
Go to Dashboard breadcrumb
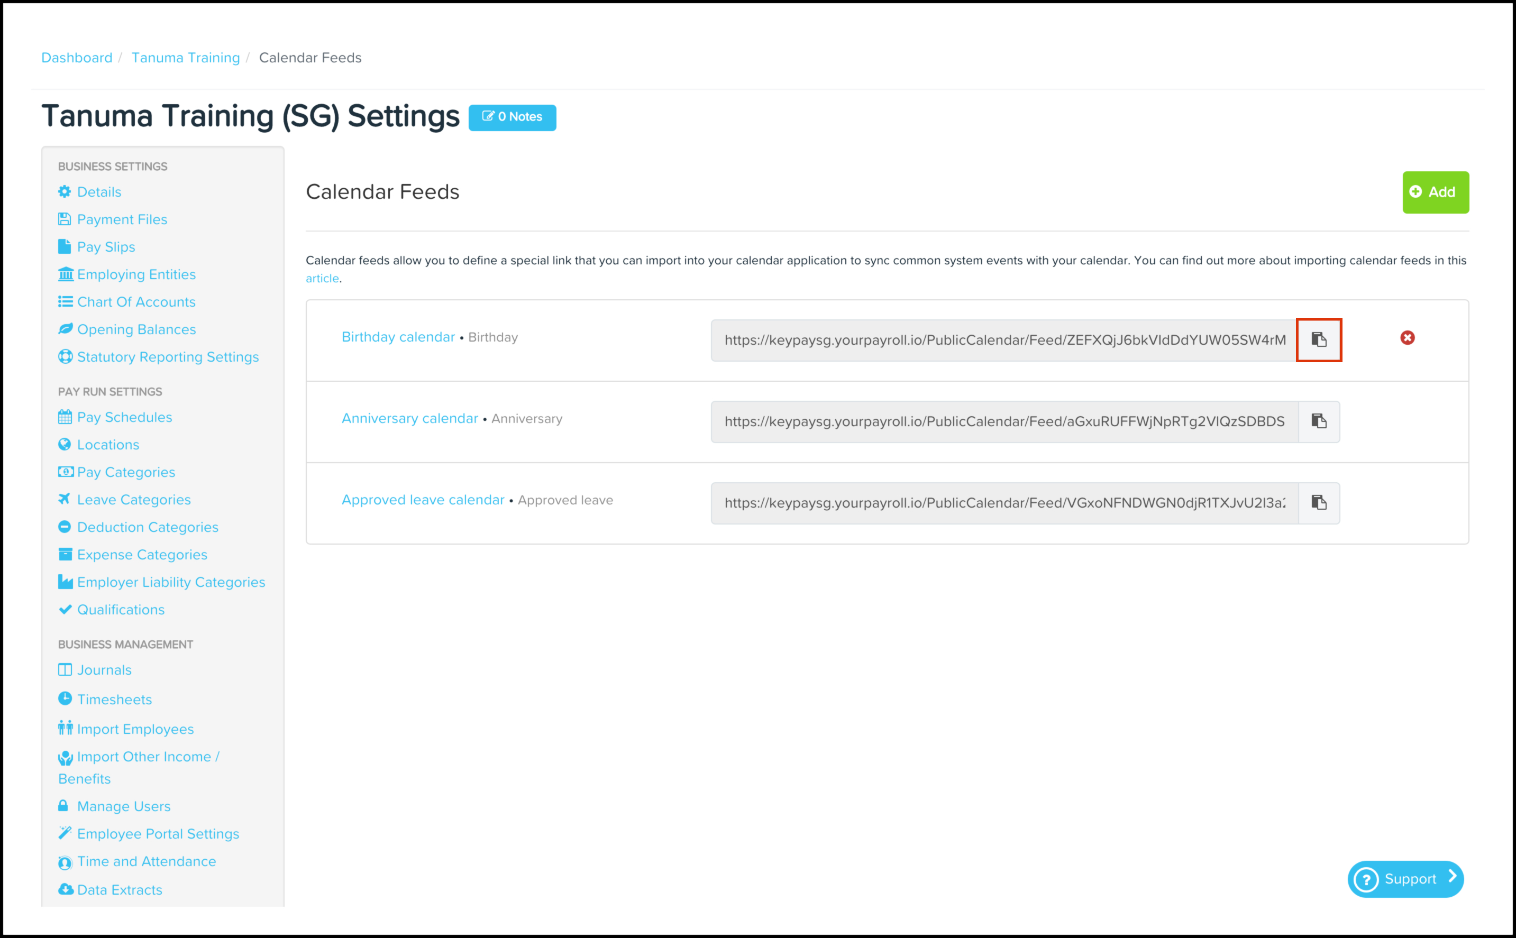[x=77, y=58]
